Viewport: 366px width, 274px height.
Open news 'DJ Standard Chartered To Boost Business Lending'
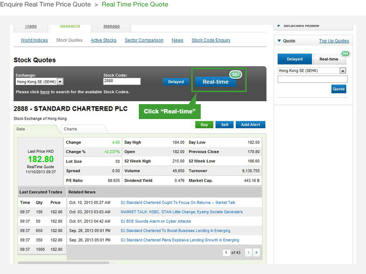[x=176, y=231]
